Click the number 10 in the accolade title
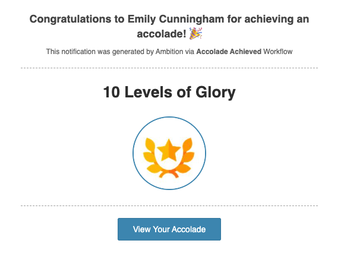The height and width of the screenshot is (253, 344). [112, 92]
